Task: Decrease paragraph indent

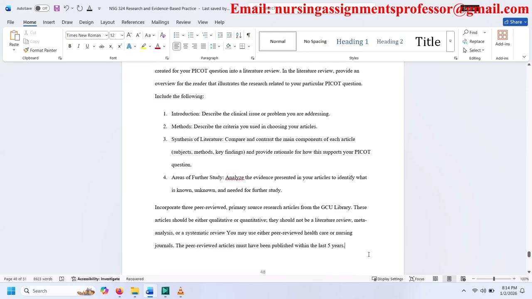Action: tap(220, 35)
